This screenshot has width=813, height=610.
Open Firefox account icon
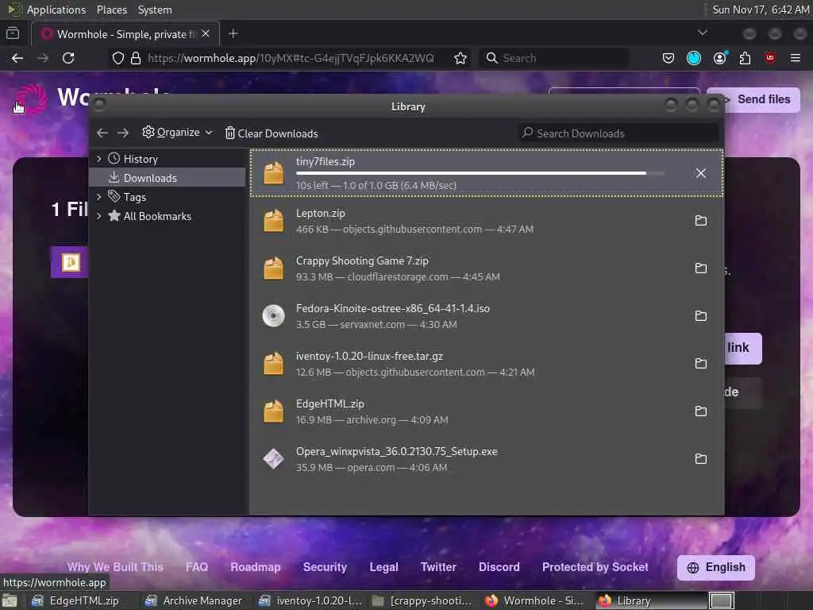[719, 58]
